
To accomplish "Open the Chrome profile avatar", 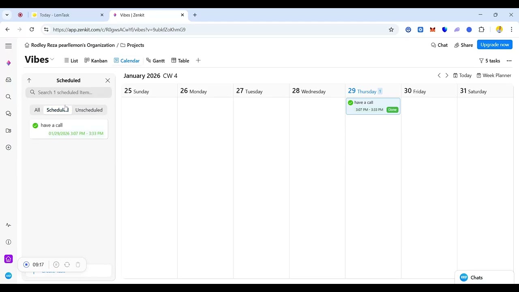I will tap(500, 30).
